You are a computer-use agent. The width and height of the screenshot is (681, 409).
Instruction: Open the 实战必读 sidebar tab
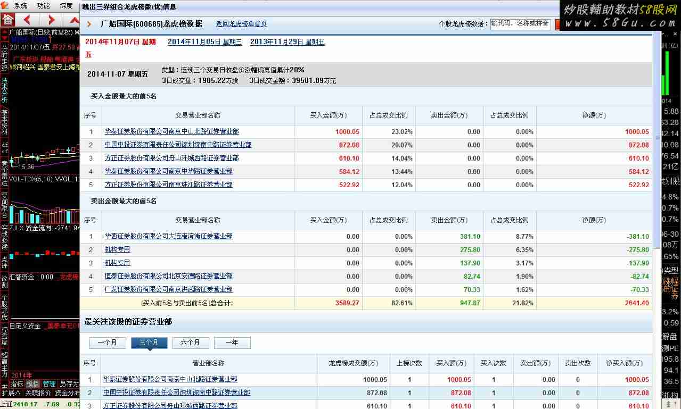[4, 237]
